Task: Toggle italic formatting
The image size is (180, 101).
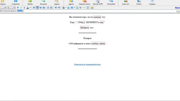Action: click(x=21, y=8)
